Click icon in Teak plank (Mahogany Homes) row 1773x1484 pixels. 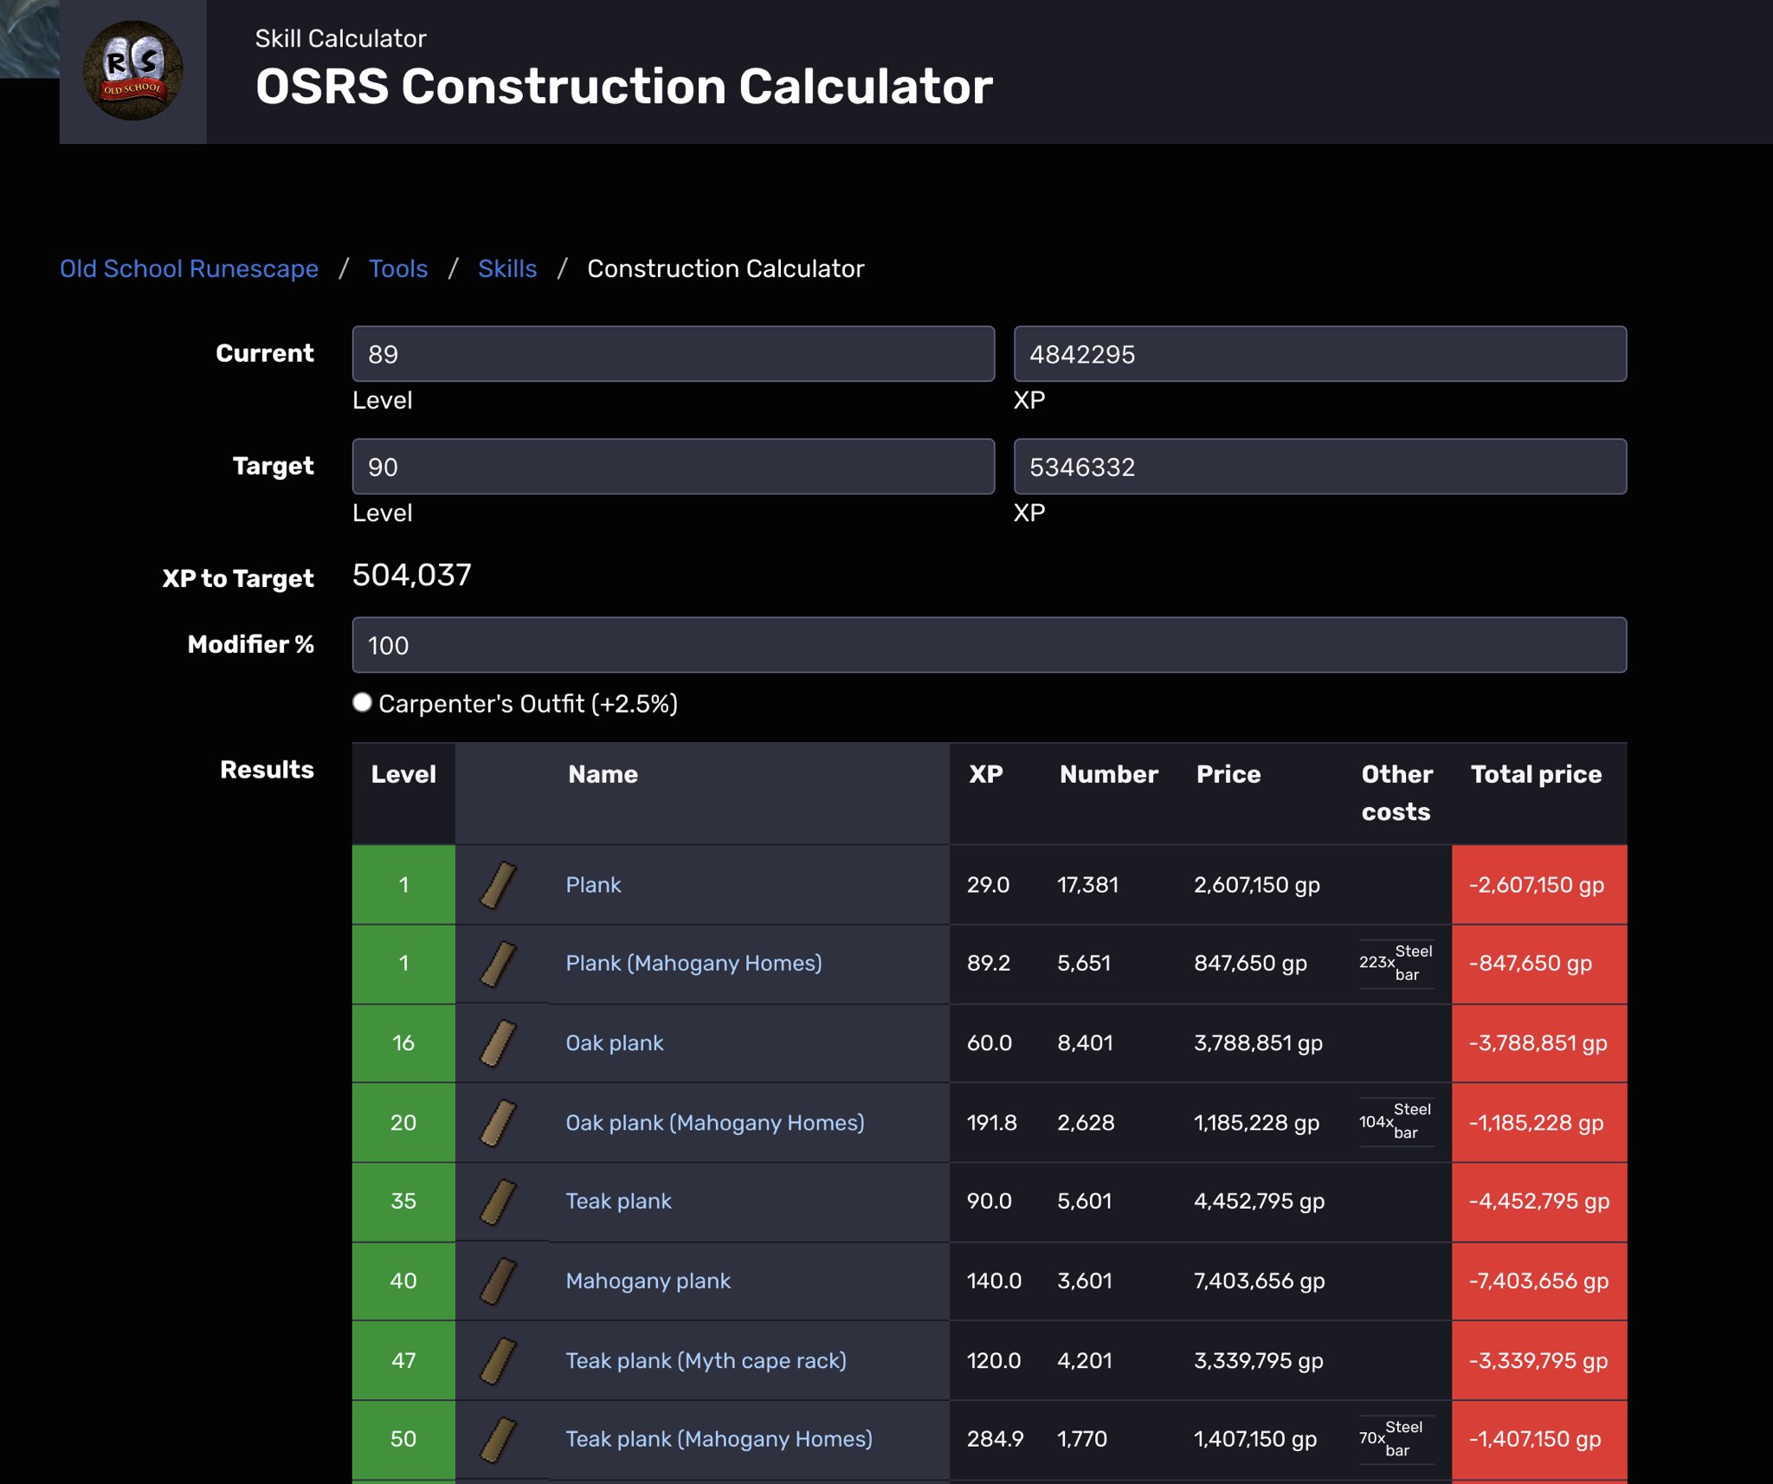pyautogui.click(x=499, y=1439)
